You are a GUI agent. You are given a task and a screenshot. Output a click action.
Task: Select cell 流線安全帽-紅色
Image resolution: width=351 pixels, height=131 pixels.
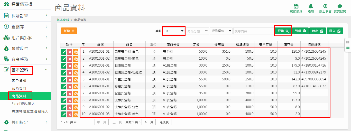click(x=130, y=107)
